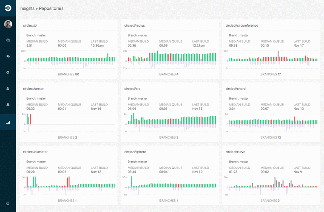Open the circleci/circumference repository

coord(242,25)
